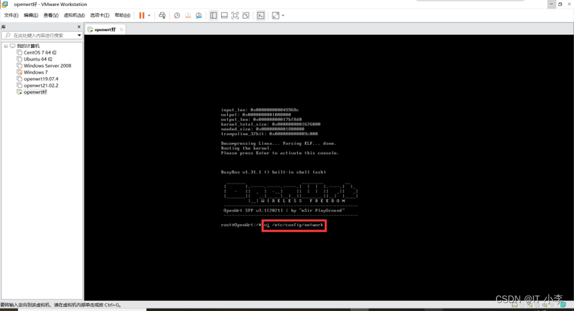
Task: Open the 文件(F) menu
Action: click(11, 15)
